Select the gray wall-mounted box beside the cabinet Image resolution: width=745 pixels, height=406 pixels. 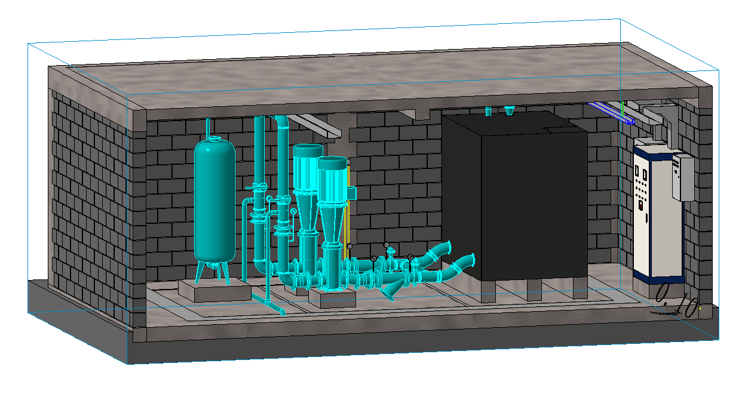point(683,177)
